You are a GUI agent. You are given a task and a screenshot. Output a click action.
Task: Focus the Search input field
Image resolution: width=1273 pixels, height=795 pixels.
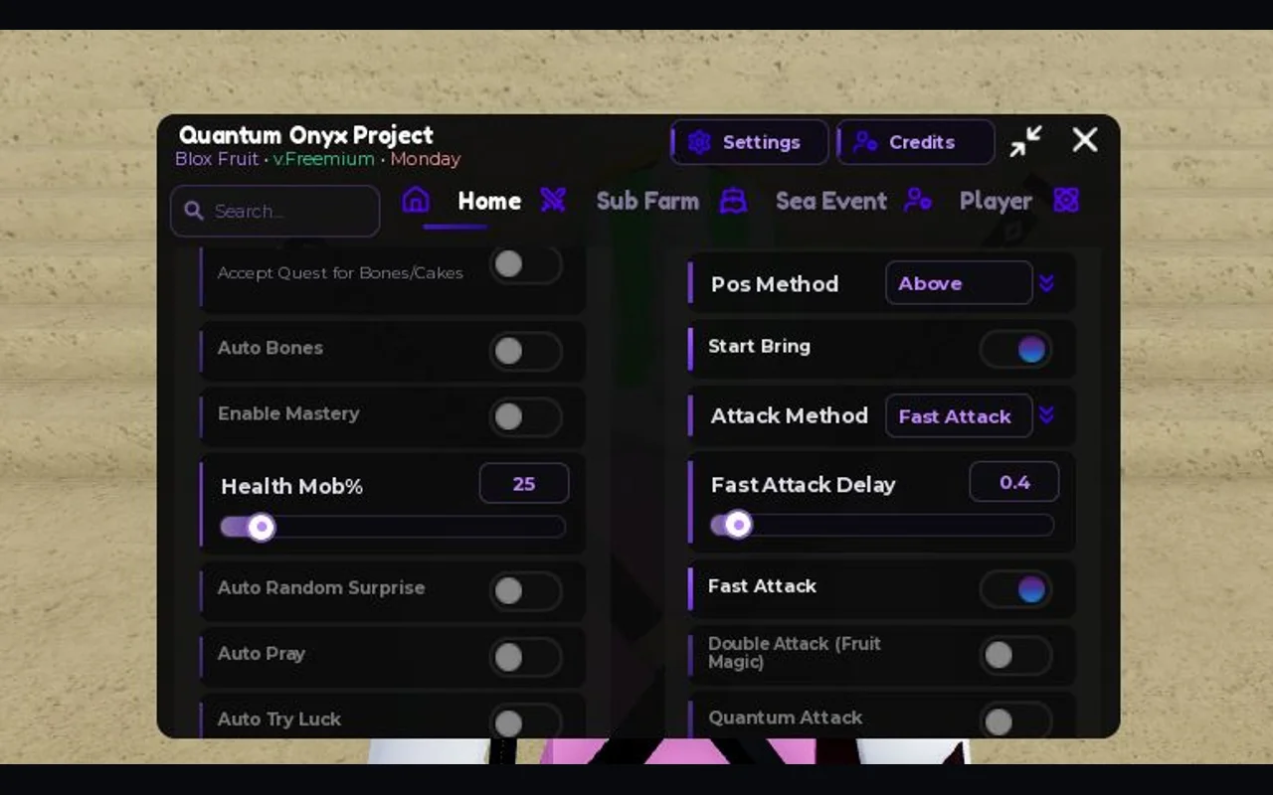(x=275, y=211)
